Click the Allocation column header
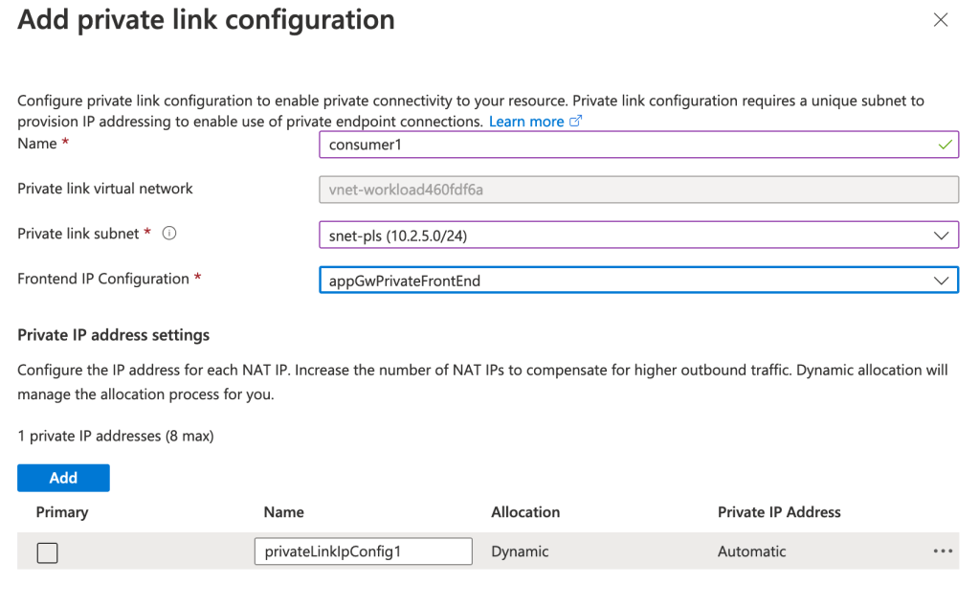Image resolution: width=979 pixels, height=608 pixels. click(x=525, y=512)
